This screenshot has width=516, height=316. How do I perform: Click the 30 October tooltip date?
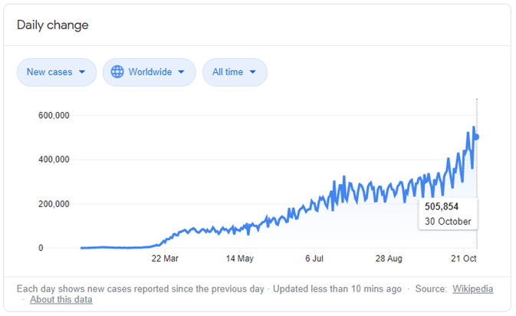pos(448,222)
